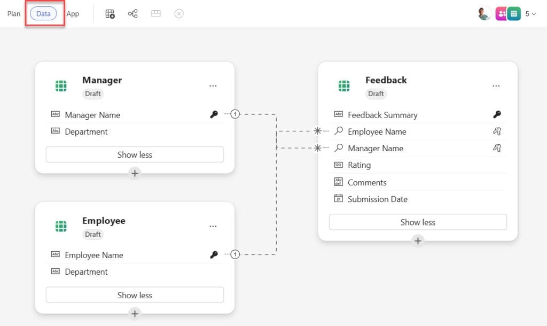Open the card view icon in the toolbar
This screenshot has width=547, height=326.
coord(155,13)
